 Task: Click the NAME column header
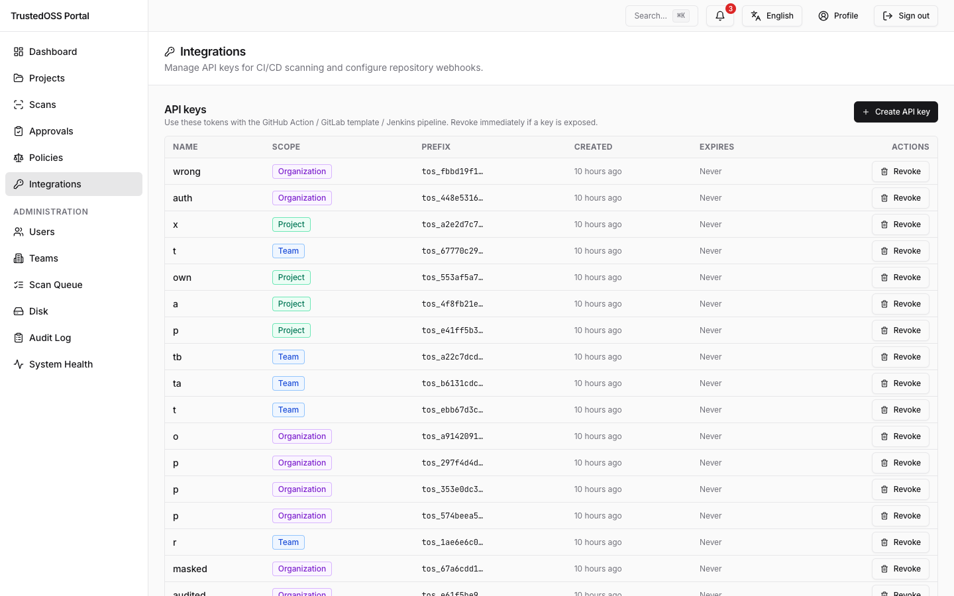point(185,147)
